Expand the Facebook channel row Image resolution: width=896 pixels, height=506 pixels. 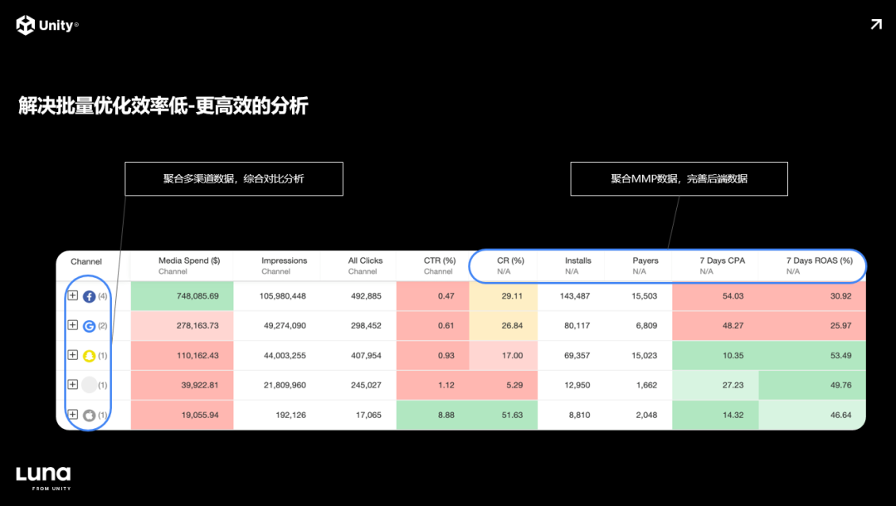click(x=72, y=295)
